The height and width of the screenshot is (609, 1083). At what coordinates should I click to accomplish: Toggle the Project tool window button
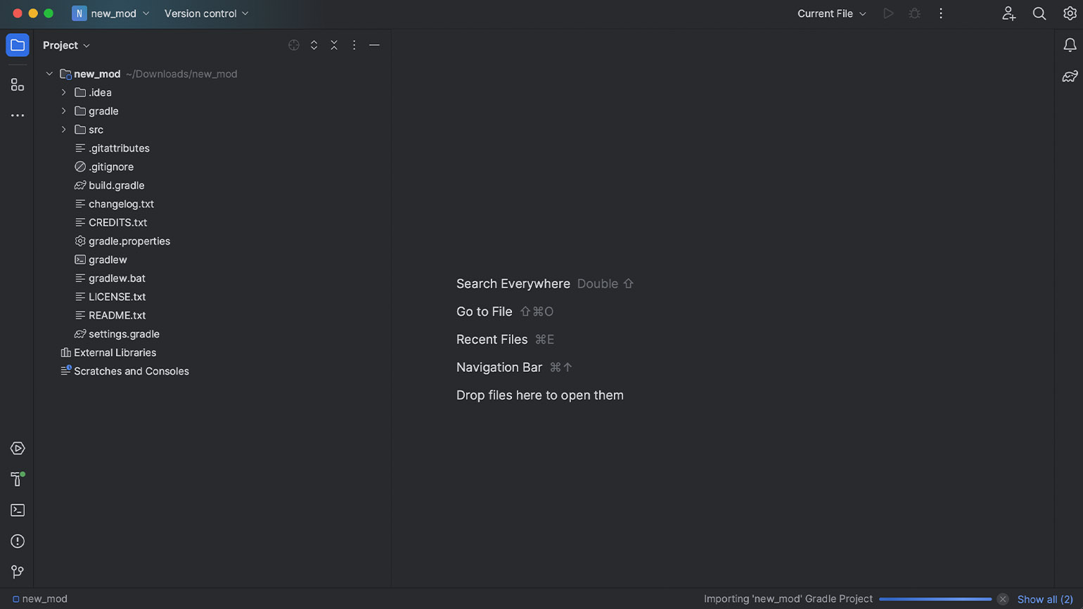(x=18, y=45)
